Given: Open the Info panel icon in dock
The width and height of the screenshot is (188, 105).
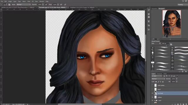Looking at the screenshot, I should [149, 17].
